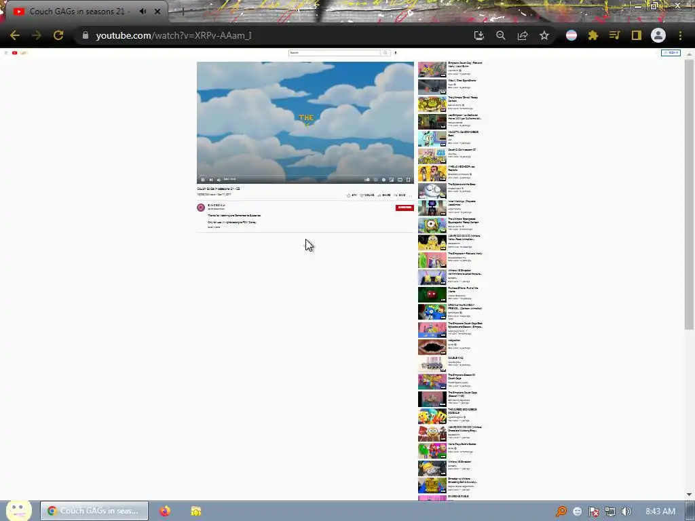Toggle subtitles in the video player
This screenshot has height=521, width=695.
pyautogui.click(x=375, y=179)
